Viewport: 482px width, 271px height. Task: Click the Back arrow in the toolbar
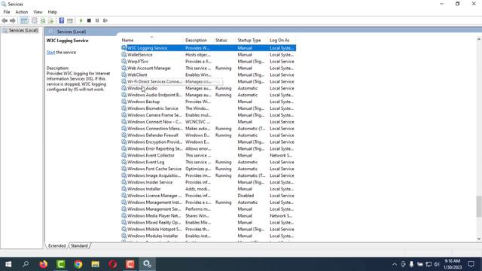pos(5,20)
